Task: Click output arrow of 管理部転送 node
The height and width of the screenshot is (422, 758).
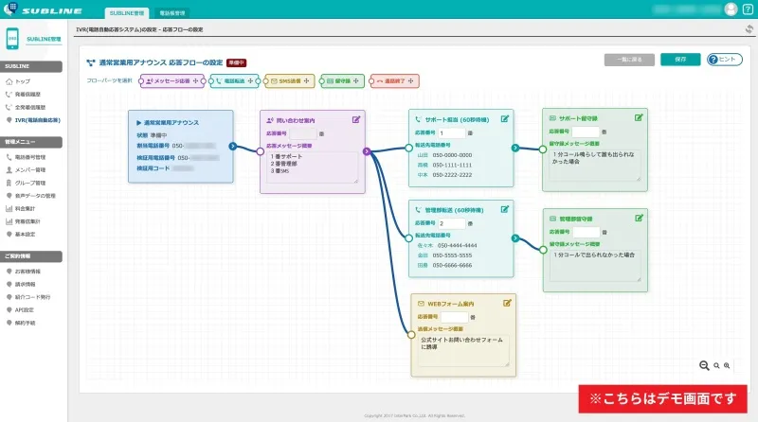Action: [x=515, y=238]
